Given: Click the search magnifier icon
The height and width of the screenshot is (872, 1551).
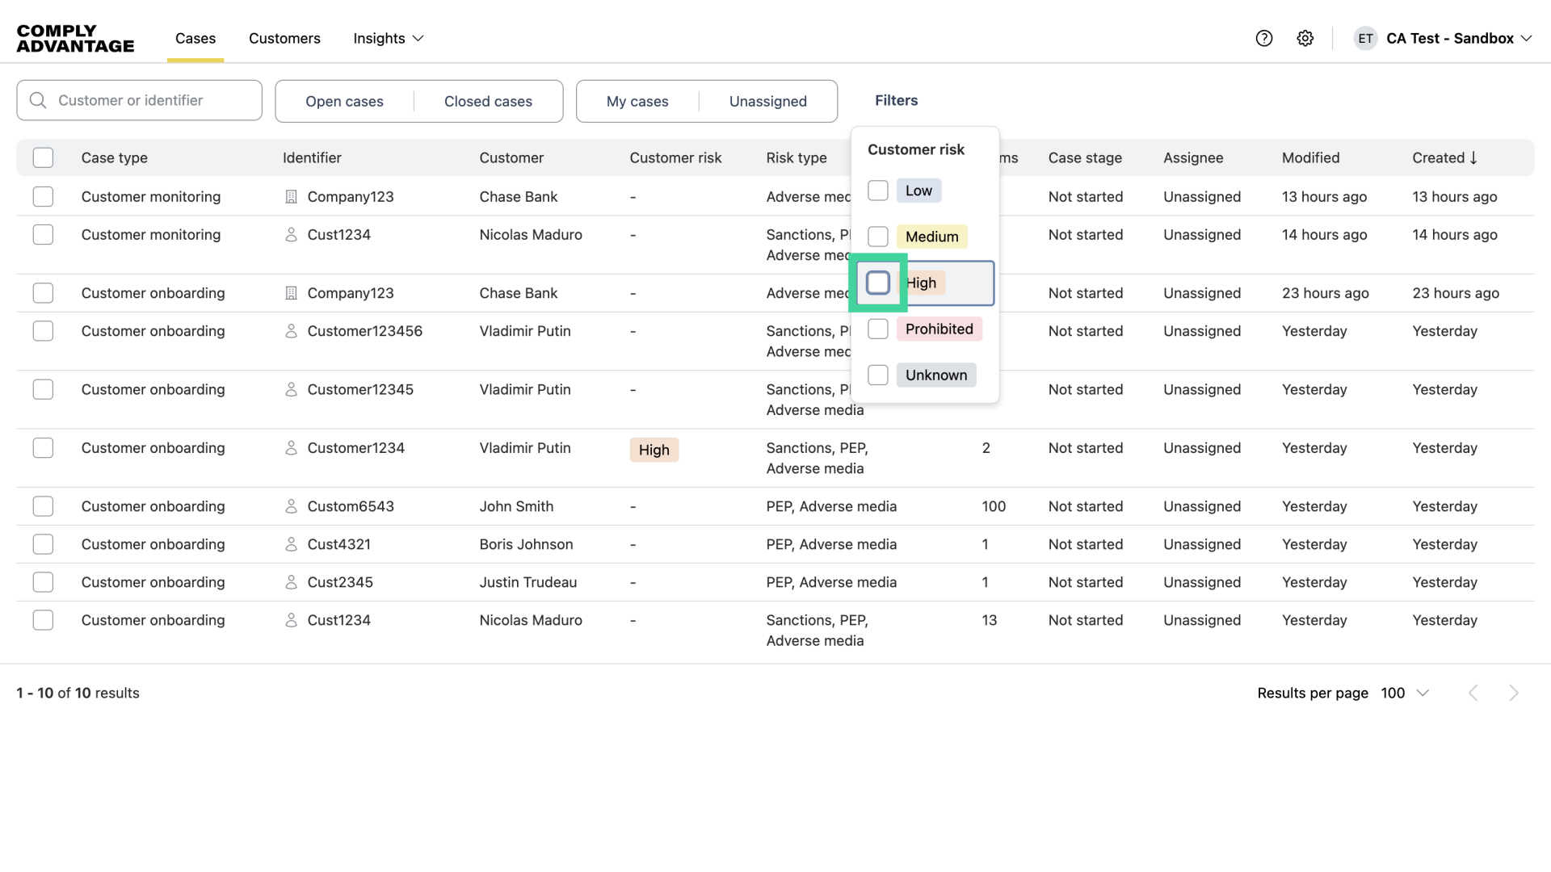Looking at the screenshot, I should [38, 100].
